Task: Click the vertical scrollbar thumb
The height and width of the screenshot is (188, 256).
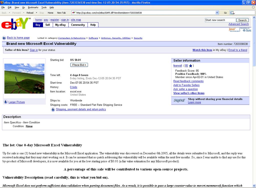Action: pyautogui.click(x=254, y=43)
